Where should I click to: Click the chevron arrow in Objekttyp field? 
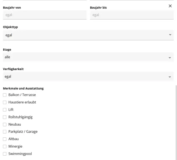coord(170,35)
